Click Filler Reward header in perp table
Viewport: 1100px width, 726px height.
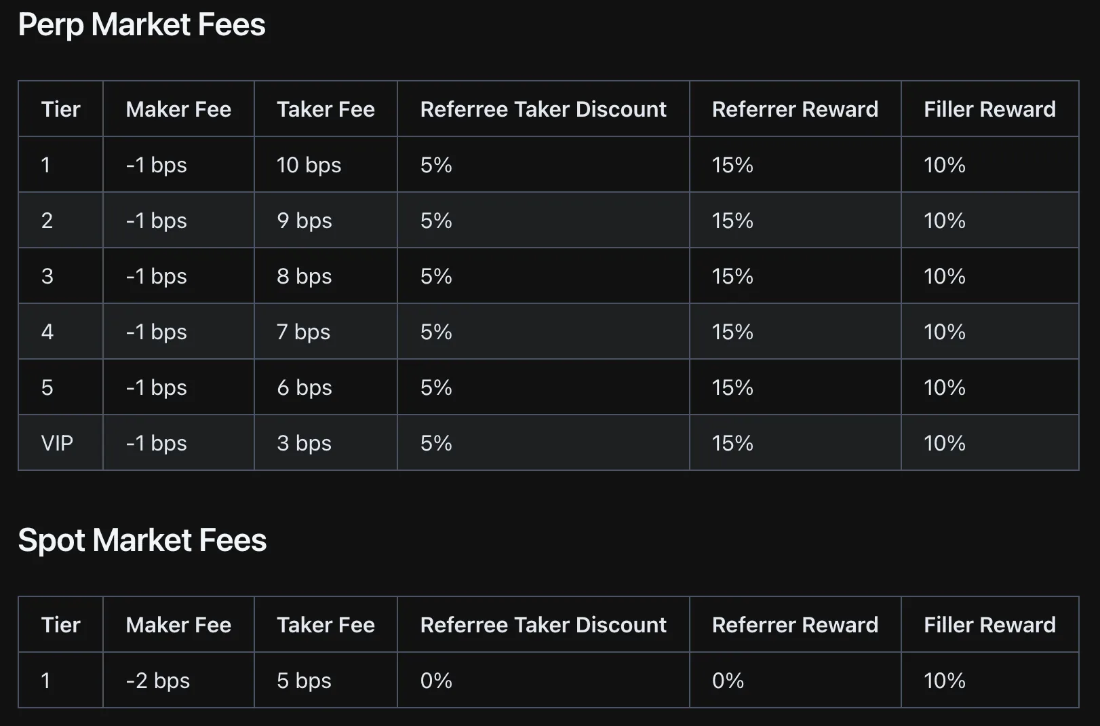point(989,109)
